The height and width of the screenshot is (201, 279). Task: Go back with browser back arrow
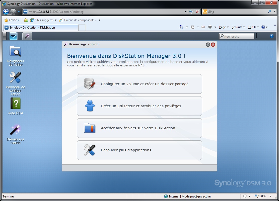pos(6,12)
